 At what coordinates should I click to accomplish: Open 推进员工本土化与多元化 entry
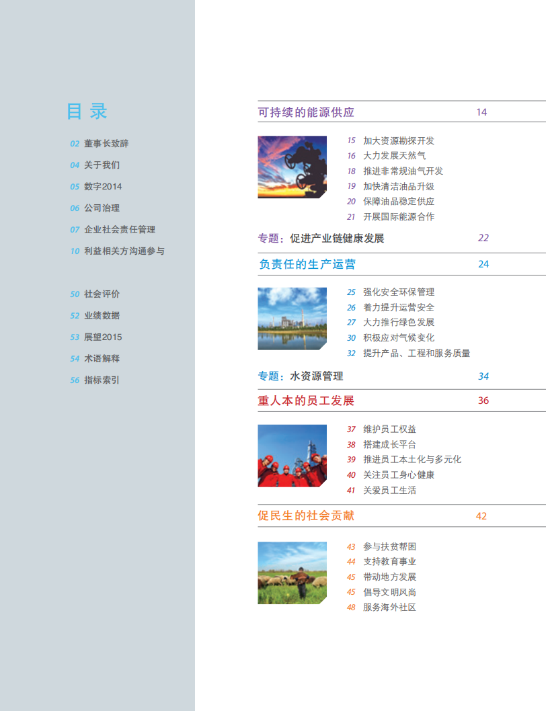point(404,460)
